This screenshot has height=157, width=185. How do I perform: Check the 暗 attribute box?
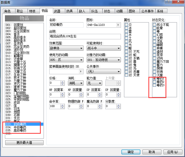click(x=126, y=48)
